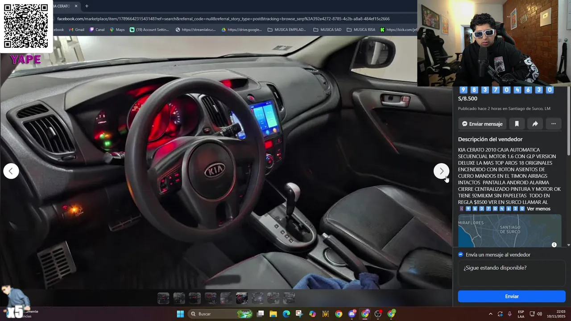The width and height of the screenshot is (571, 321).
Task: Switch the ESP LAA input language
Action: pyautogui.click(x=521, y=314)
